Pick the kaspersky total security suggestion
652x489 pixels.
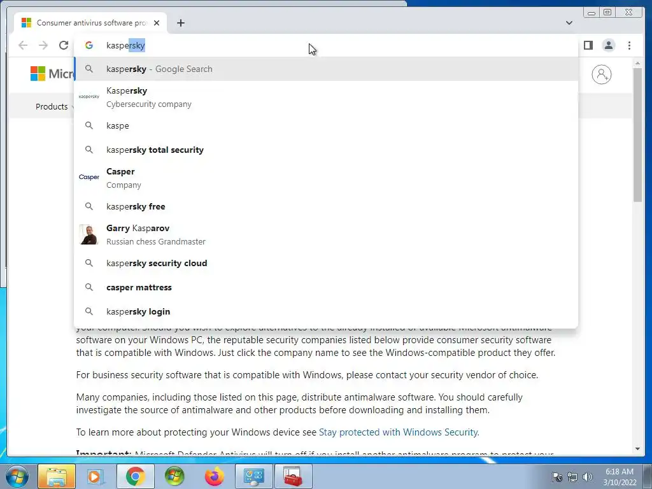pyautogui.click(x=326, y=150)
